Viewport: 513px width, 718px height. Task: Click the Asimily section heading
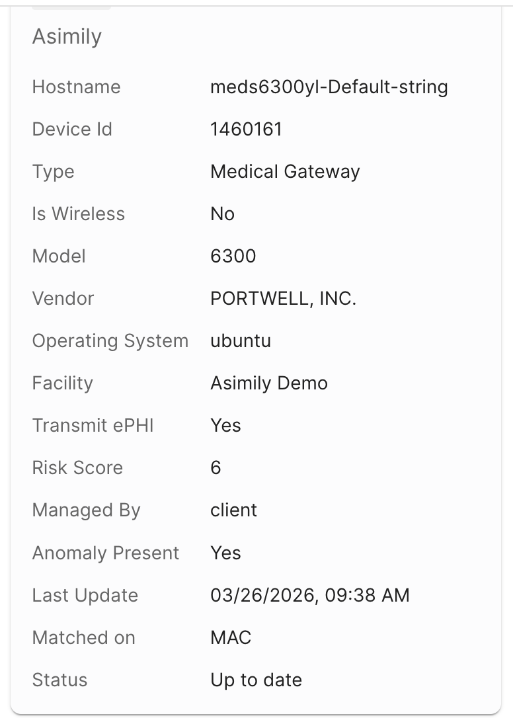[x=67, y=36]
